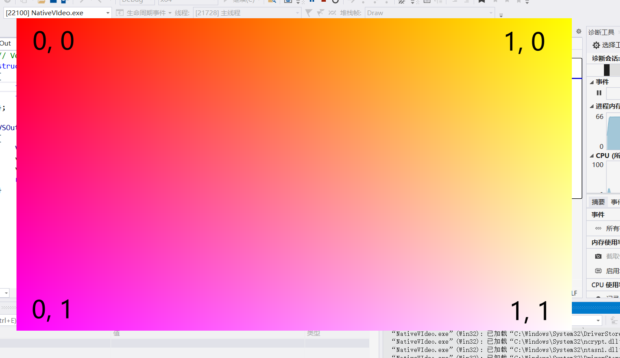Collapse the 进程内存 graph section
The height and width of the screenshot is (358, 620).
592,106
